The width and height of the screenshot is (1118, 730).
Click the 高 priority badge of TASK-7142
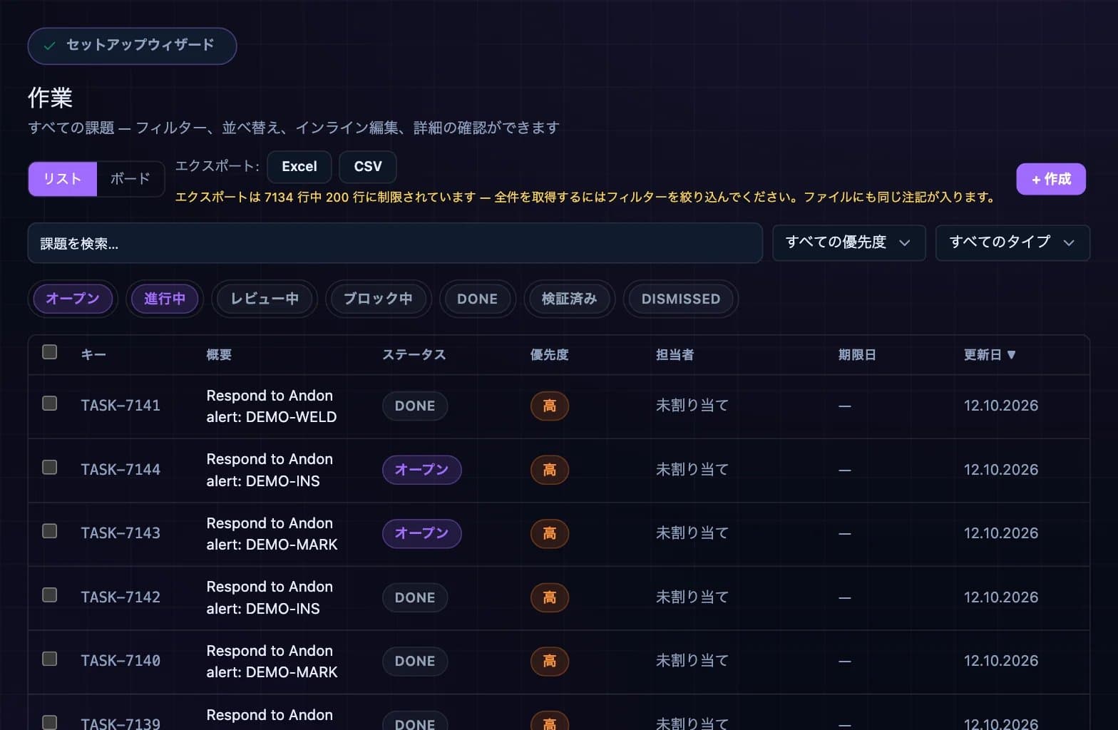pyautogui.click(x=550, y=597)
